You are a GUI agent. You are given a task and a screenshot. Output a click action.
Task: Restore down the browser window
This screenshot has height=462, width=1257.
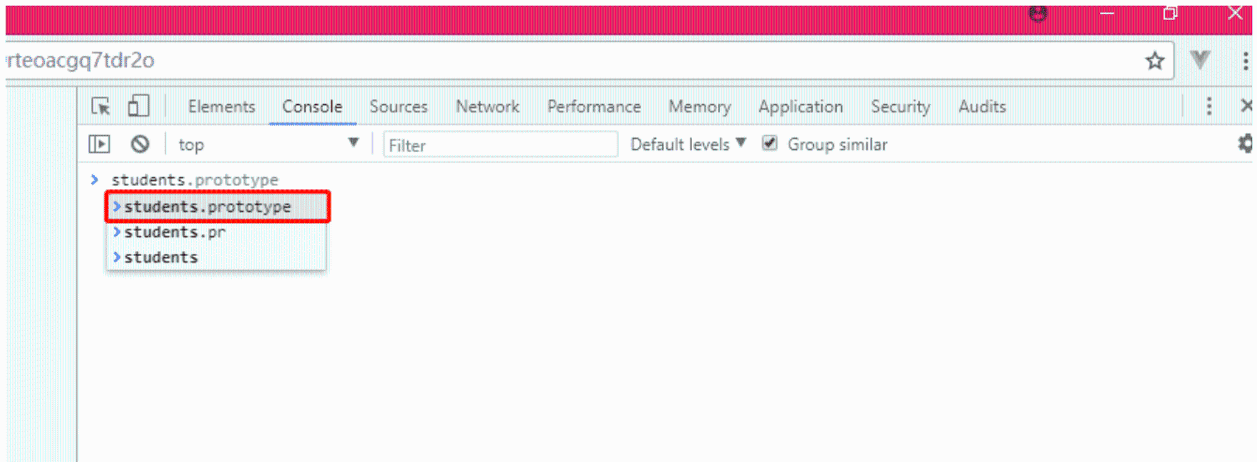click(1170, 13)
